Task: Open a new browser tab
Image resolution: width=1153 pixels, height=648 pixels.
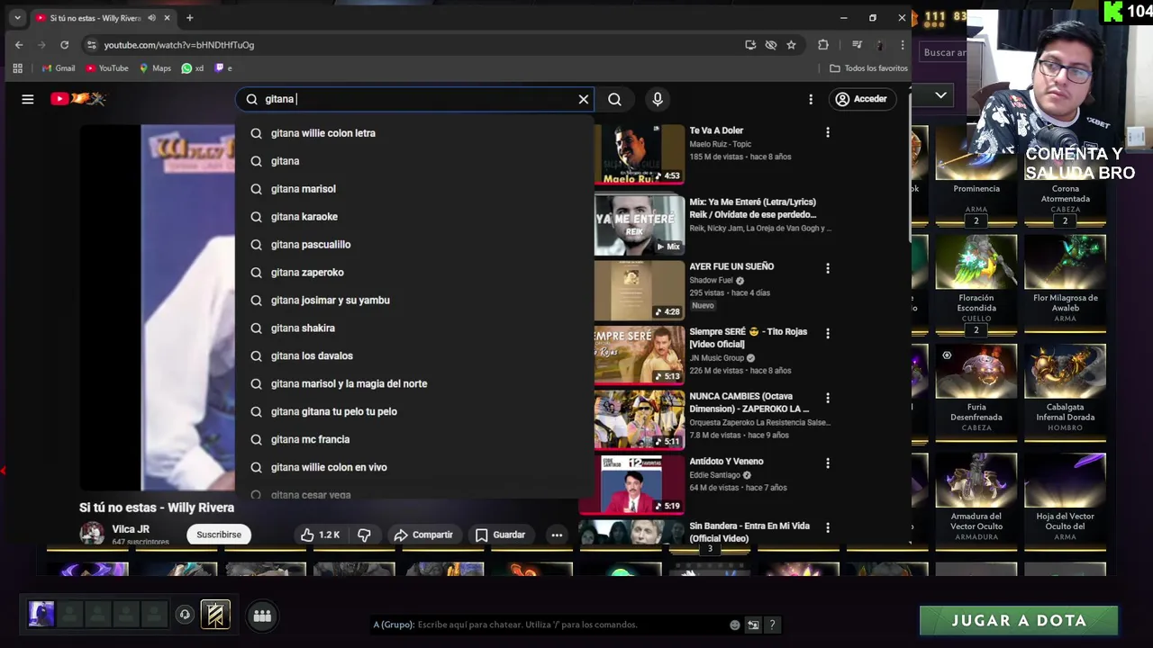Action: click(189, 18)
